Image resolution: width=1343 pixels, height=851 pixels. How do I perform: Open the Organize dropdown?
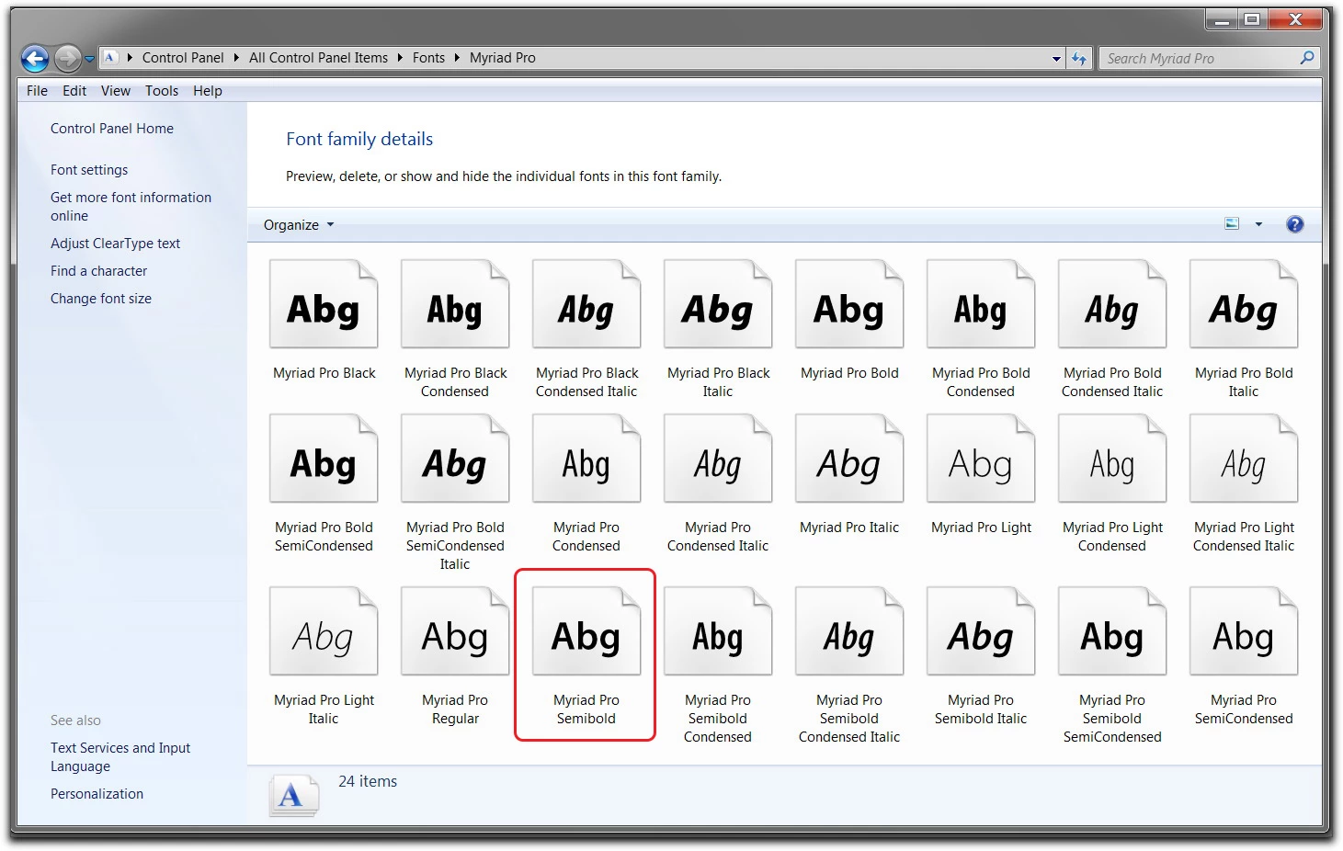(299, 225)
